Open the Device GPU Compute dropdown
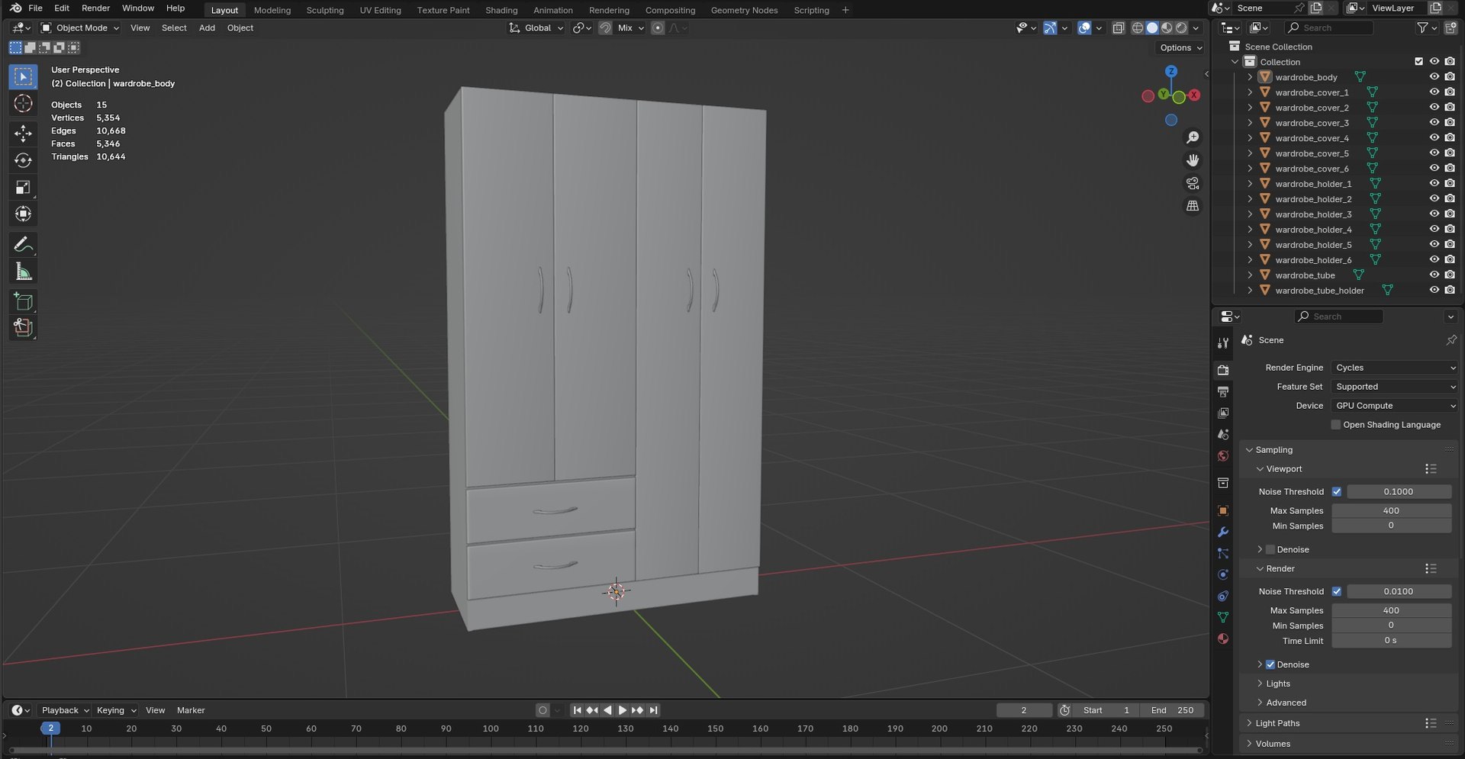The width and height of the screenshot is (1465, 759). 1395,406
